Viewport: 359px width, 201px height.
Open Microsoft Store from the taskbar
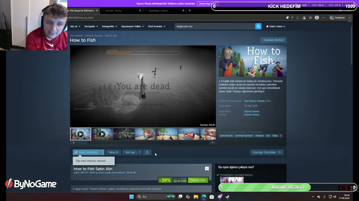click(212, 197)
